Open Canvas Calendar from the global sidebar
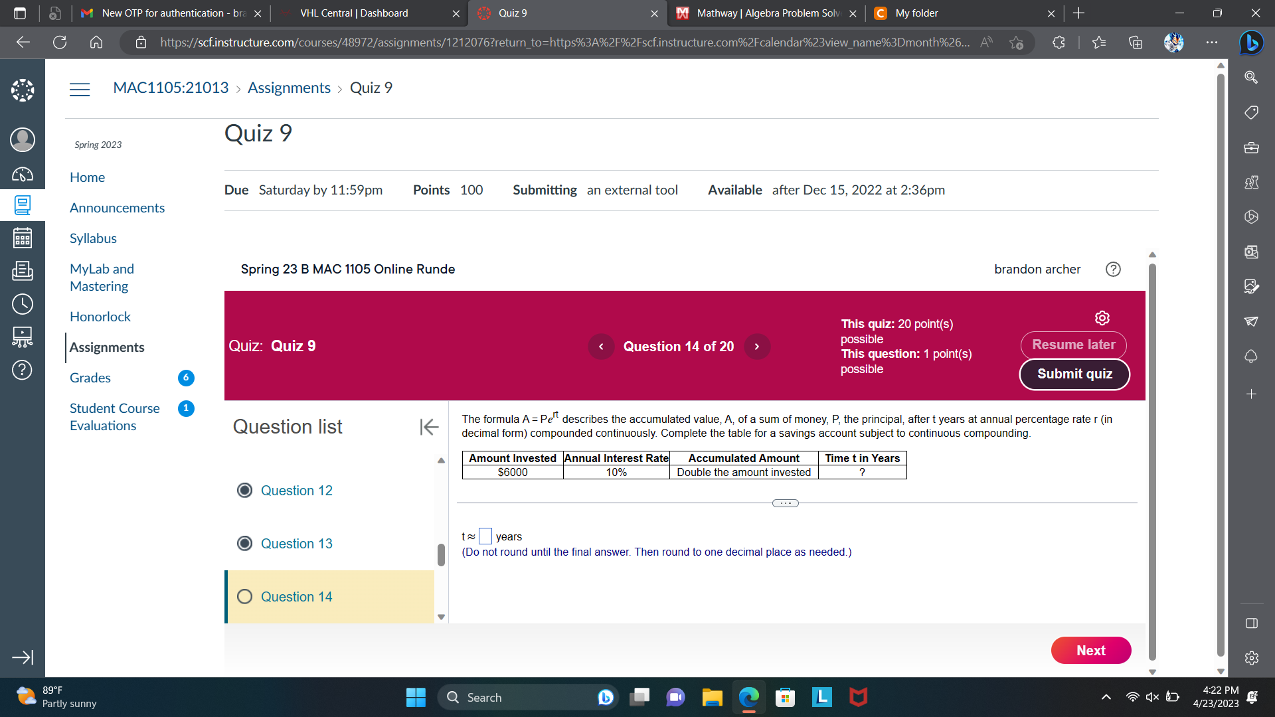Screen dimensions: 1275x717 (x=22, y=238)
